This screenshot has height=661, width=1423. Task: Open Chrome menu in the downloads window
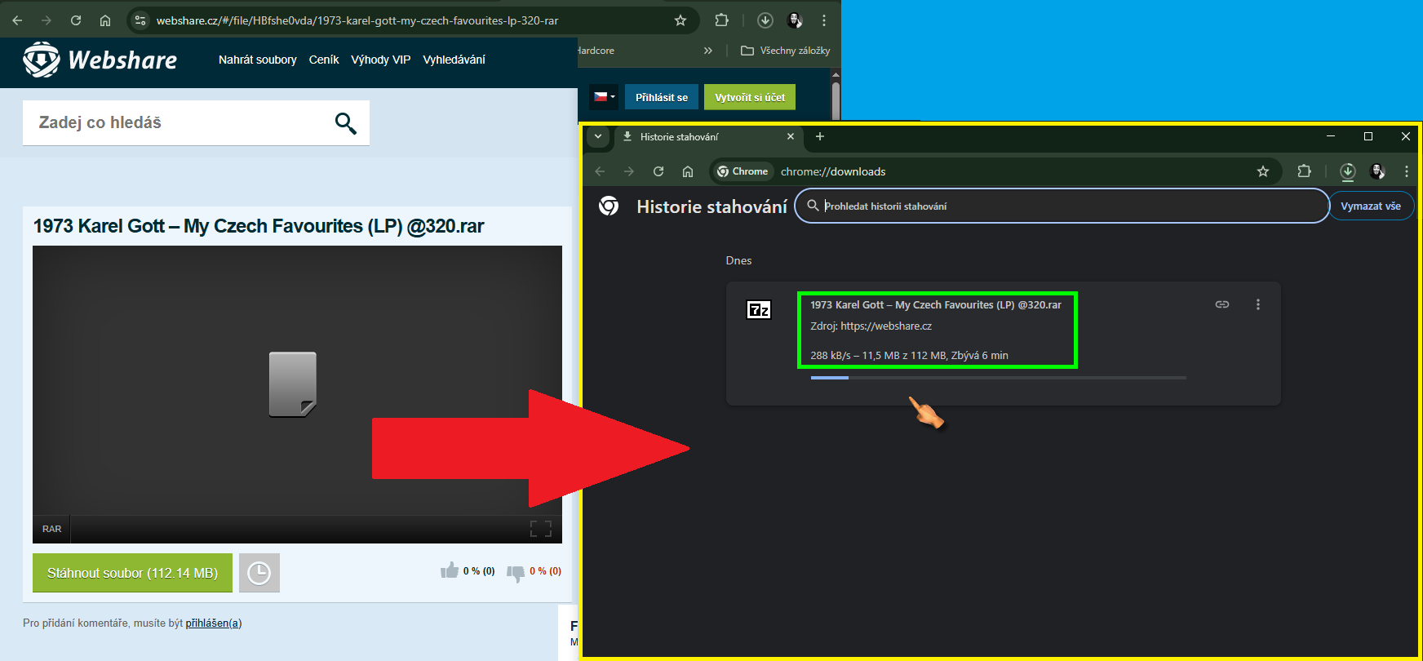point(1407,171)
